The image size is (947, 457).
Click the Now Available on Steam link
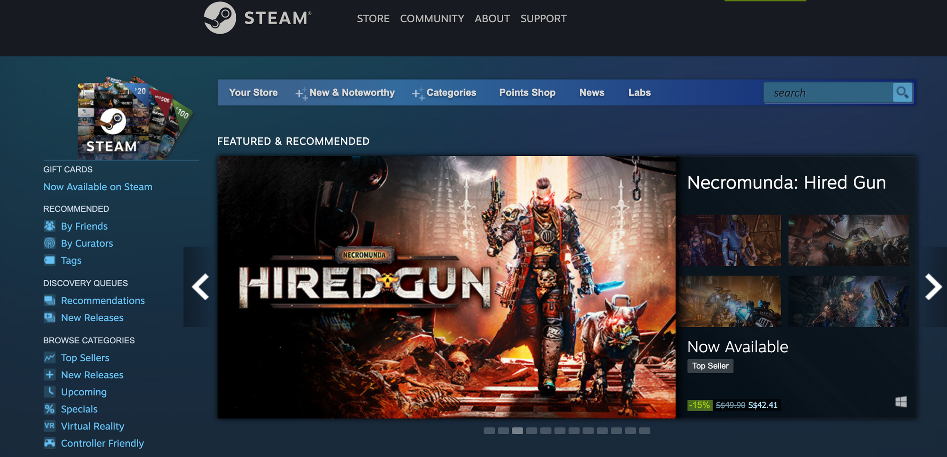(x=98, y=187)
